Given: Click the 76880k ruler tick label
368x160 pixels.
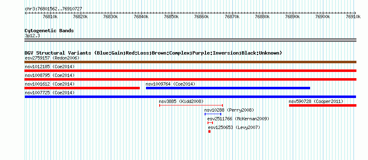Looking at the screenshot, I should point(262,17).
